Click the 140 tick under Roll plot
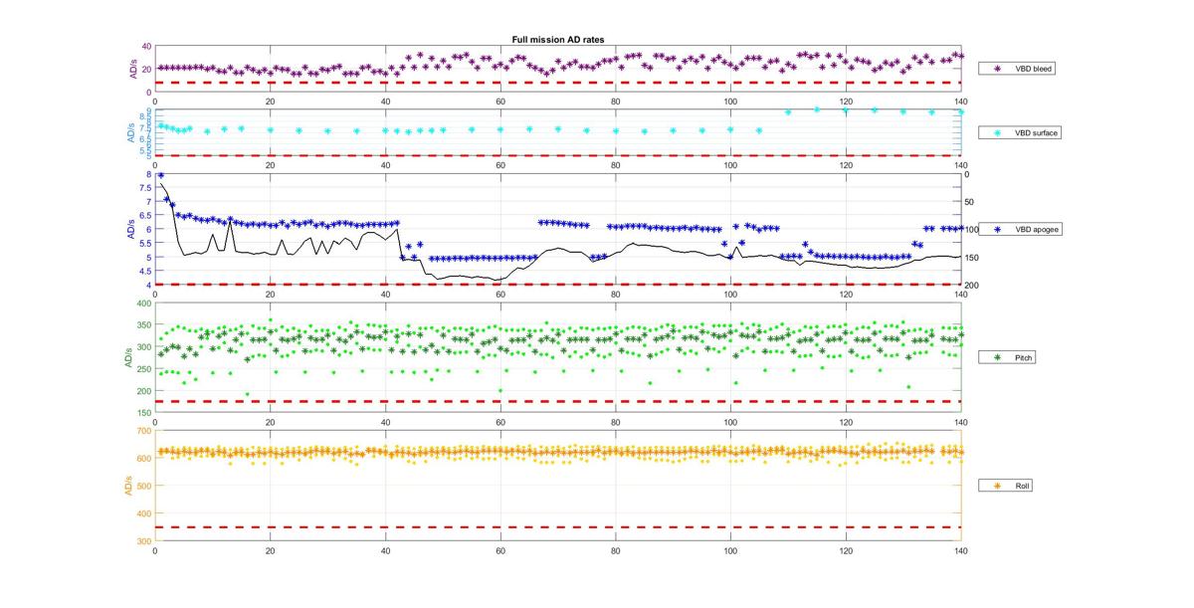1194x608 pixels. coord(960,550)
